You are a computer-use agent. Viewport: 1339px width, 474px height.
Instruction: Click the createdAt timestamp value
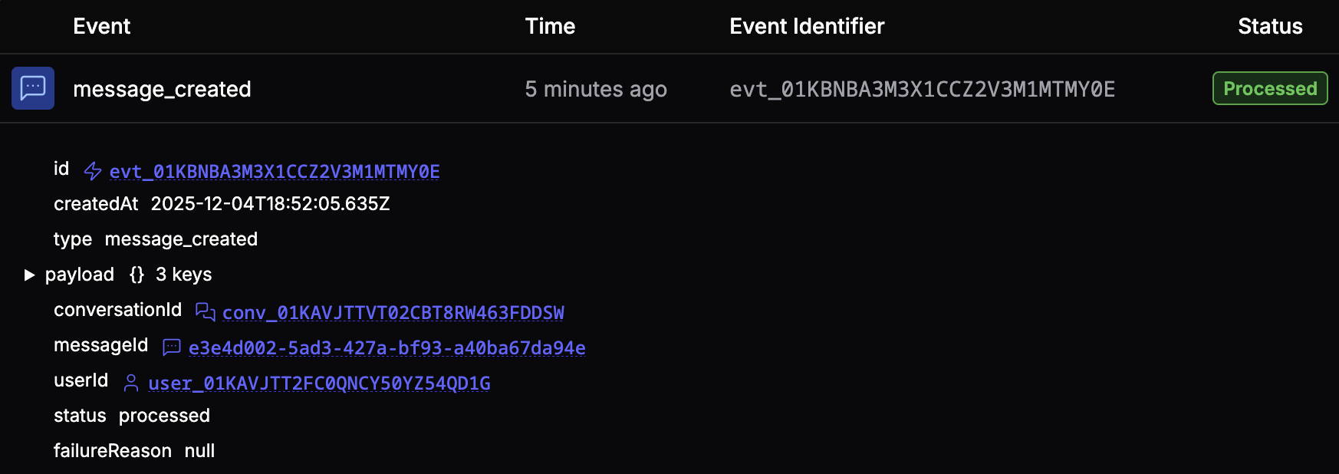tap(271, 203)
